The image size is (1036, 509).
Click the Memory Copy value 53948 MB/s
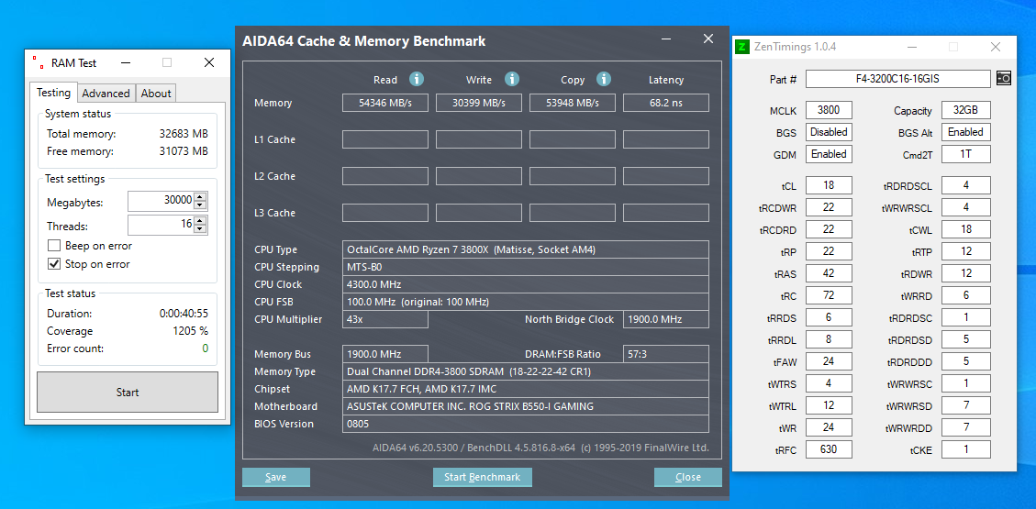573,103
